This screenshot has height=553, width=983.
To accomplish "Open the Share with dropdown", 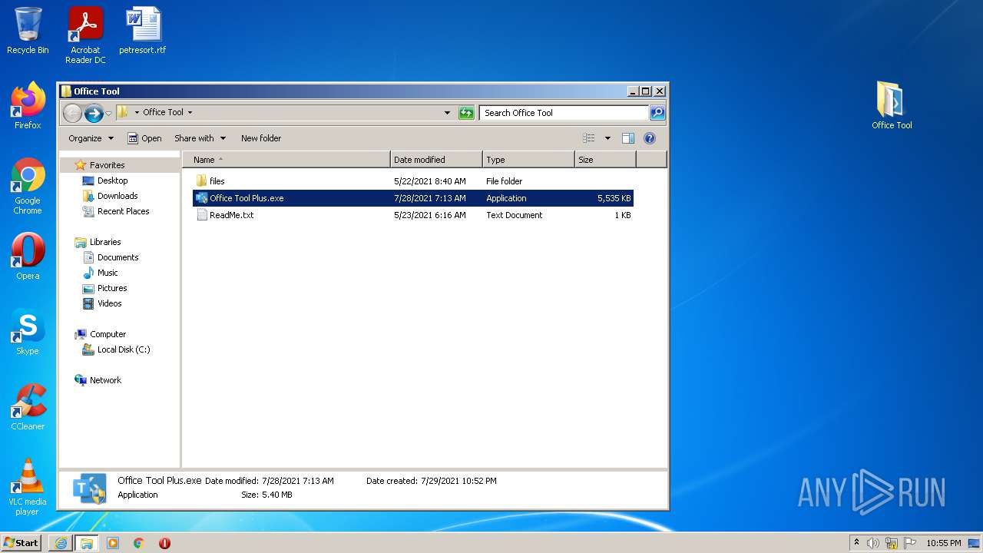I will click(200, 138).
